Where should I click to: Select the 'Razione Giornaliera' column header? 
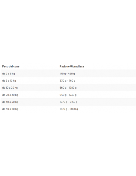click(x=72, y=66)
